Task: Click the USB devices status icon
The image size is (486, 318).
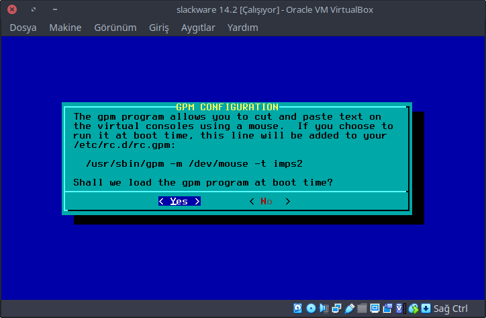Action: 349,308
